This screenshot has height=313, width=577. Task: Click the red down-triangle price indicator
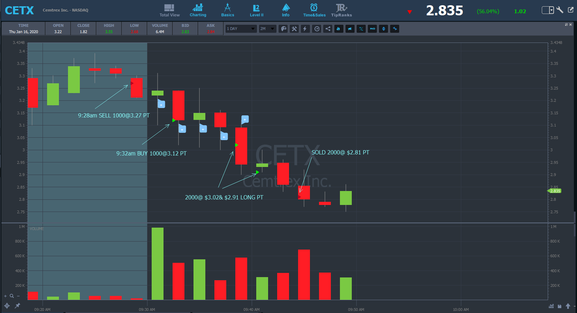tap(410, 12)
